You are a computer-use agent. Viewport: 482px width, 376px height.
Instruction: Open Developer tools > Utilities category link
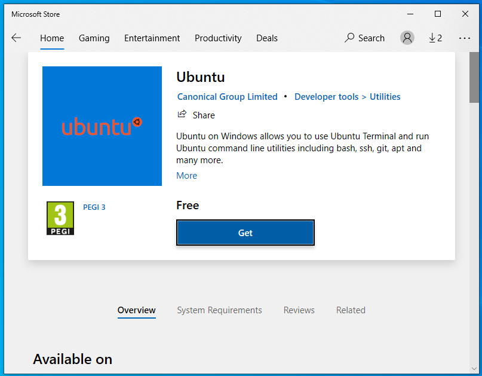pyautogui.click(x=347, y=97)
